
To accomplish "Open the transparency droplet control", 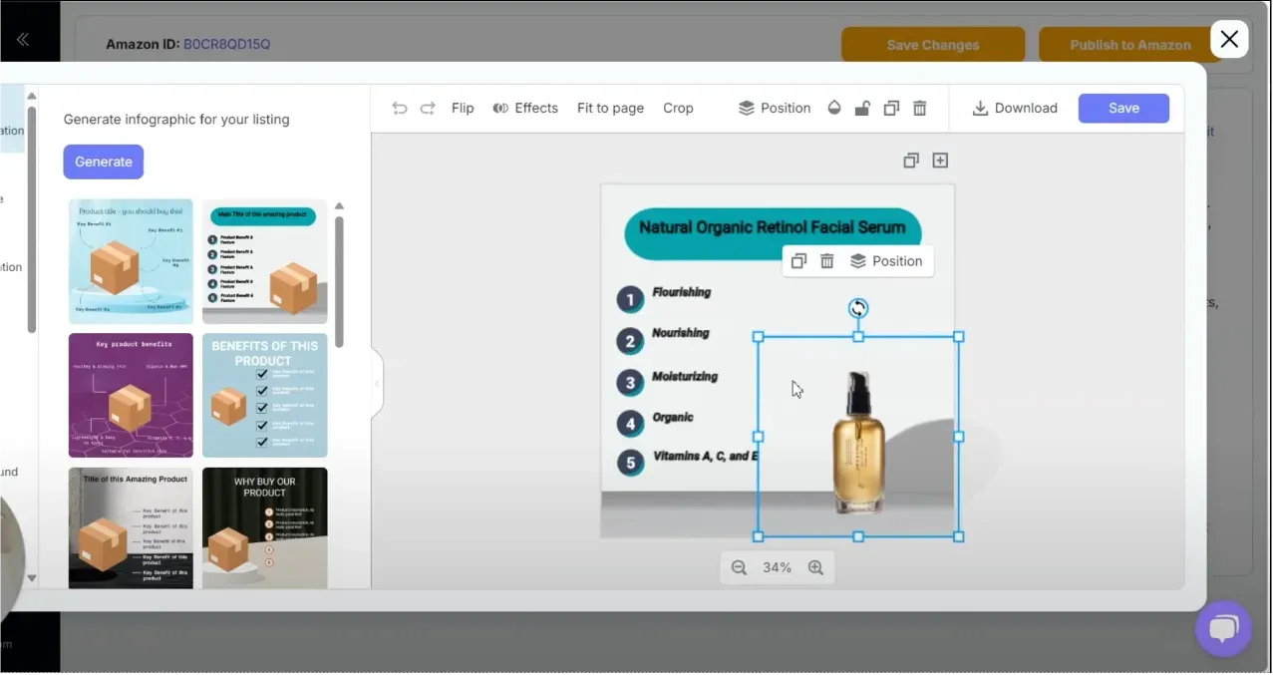I will [x=834, y=109].
